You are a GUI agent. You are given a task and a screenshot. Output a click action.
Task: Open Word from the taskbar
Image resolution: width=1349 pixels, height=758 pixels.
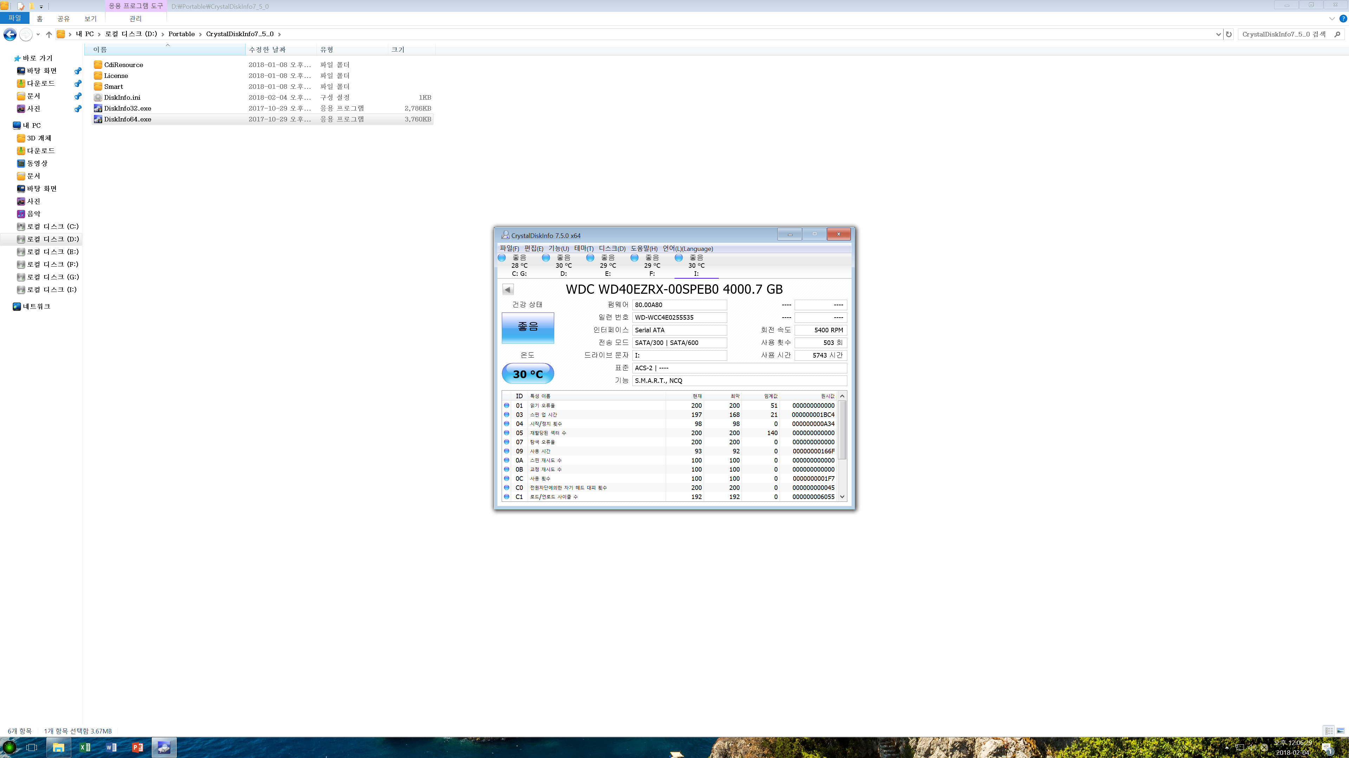111,747
